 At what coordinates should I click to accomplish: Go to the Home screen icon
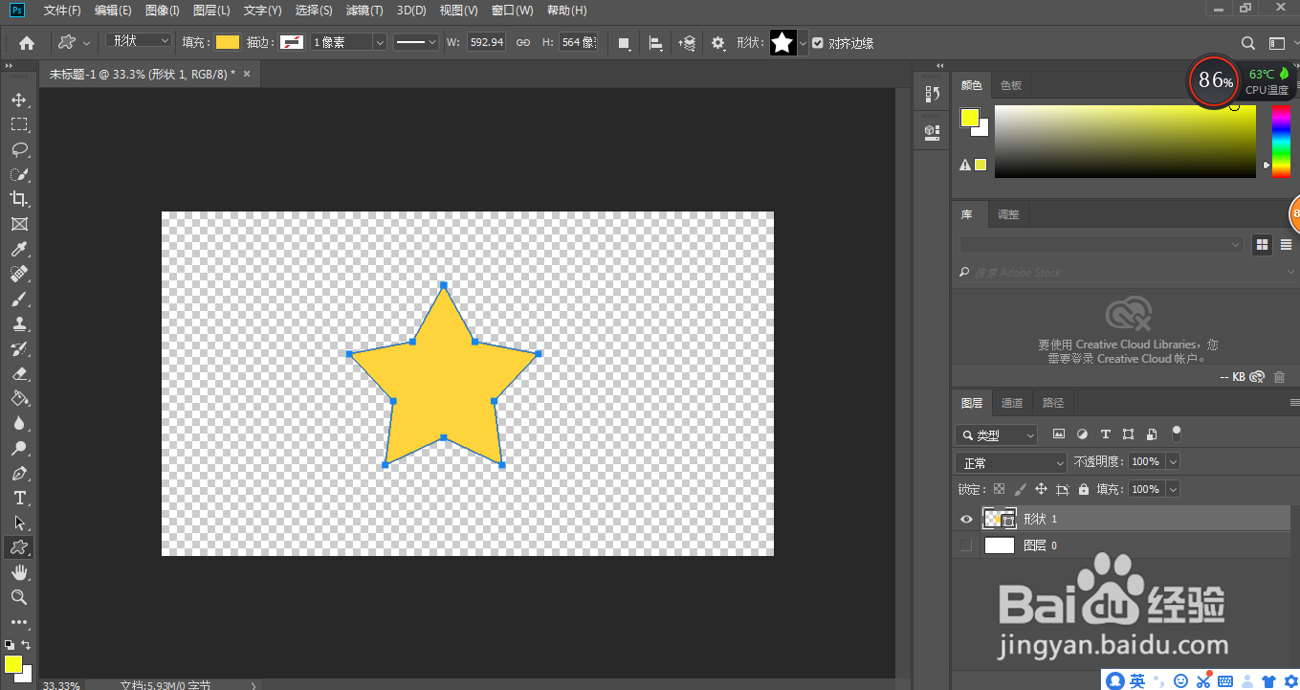click(x=27, y=42)
